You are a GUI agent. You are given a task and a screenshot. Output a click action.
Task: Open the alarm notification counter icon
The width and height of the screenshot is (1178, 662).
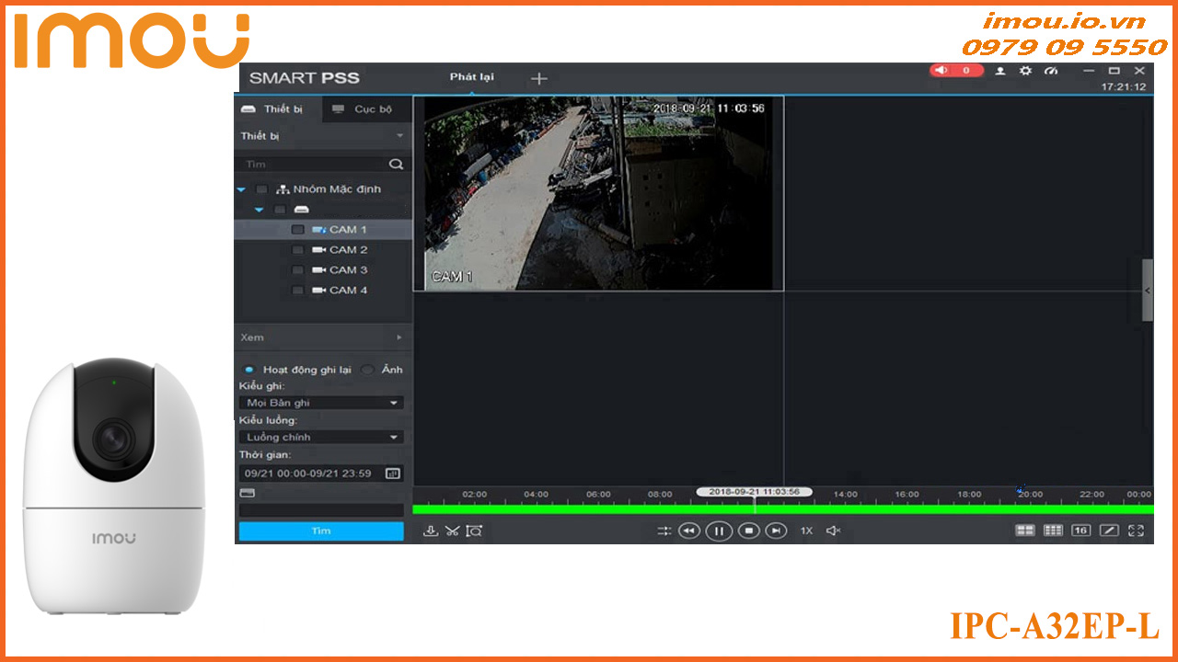(957, 71)
